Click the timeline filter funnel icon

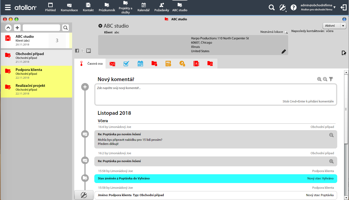pos(331,79)
